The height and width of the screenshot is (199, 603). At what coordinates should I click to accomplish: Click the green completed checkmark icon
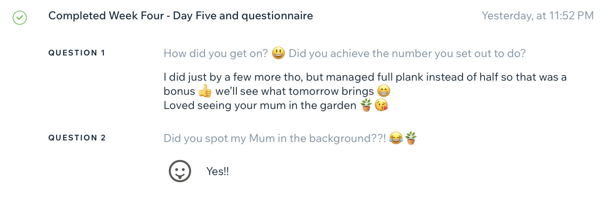[20, 17]
